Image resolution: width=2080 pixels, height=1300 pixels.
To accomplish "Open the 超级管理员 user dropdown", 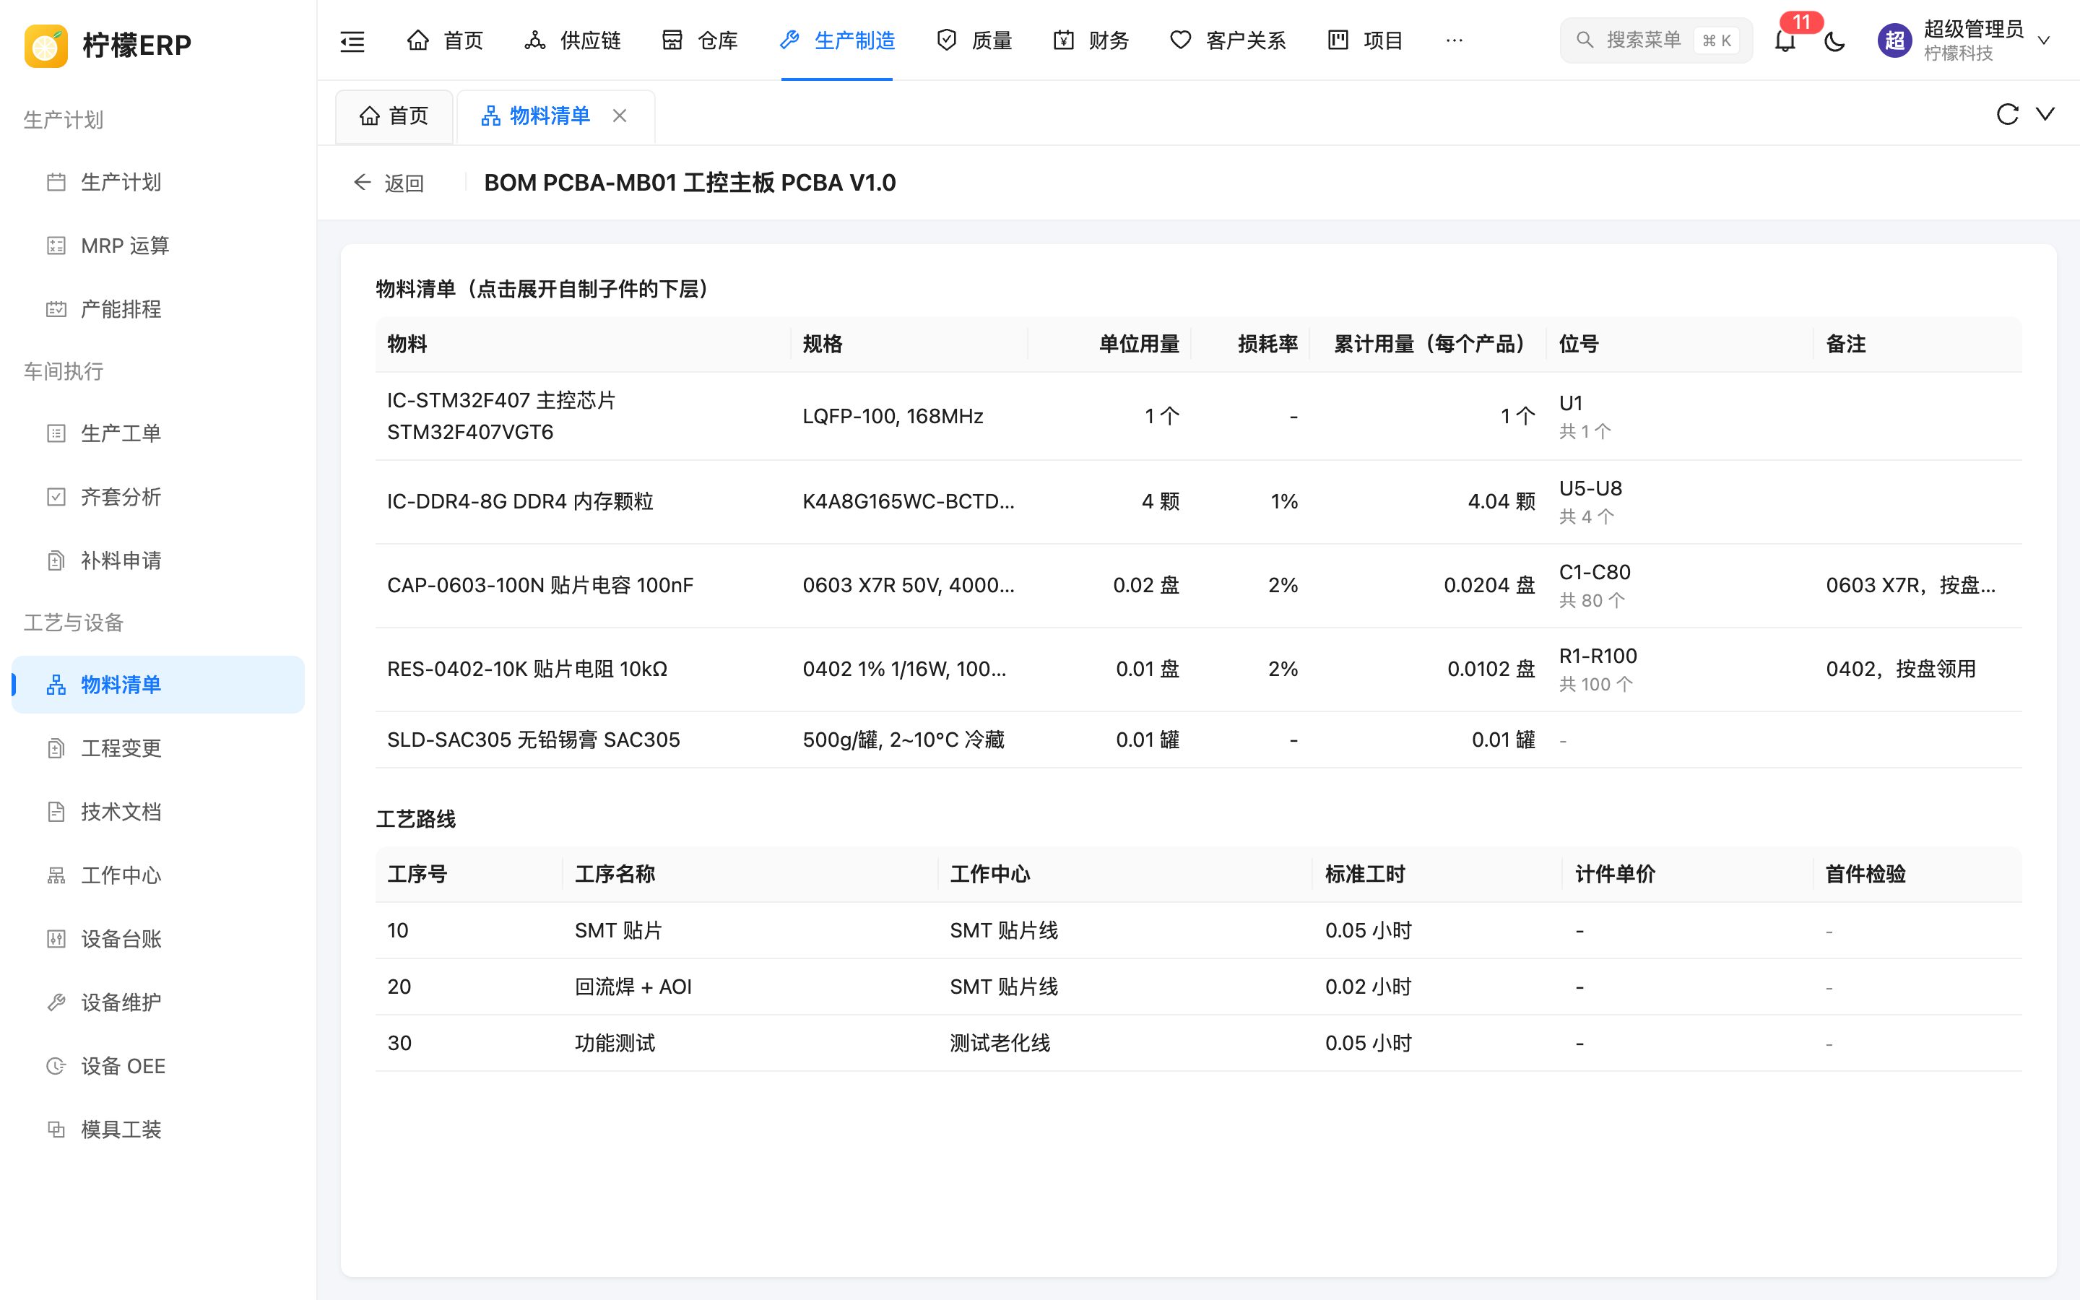I will (x=1967, y=40).
